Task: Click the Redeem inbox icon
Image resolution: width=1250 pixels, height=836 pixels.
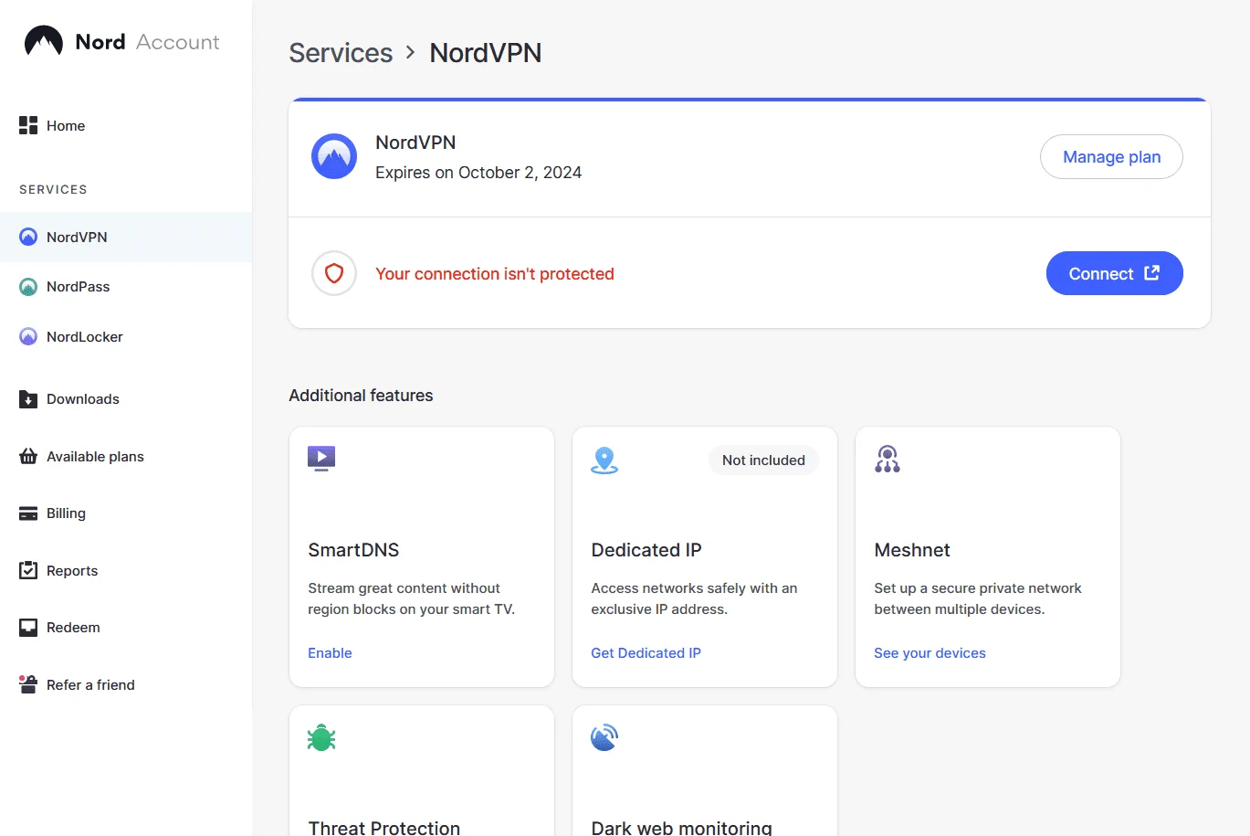Action: pyautogui.click(x=28, y=628)
